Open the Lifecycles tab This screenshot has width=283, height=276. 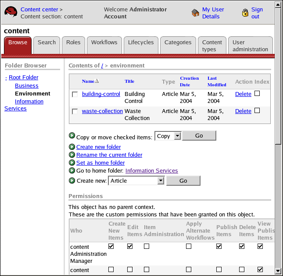tap(141, 45)
